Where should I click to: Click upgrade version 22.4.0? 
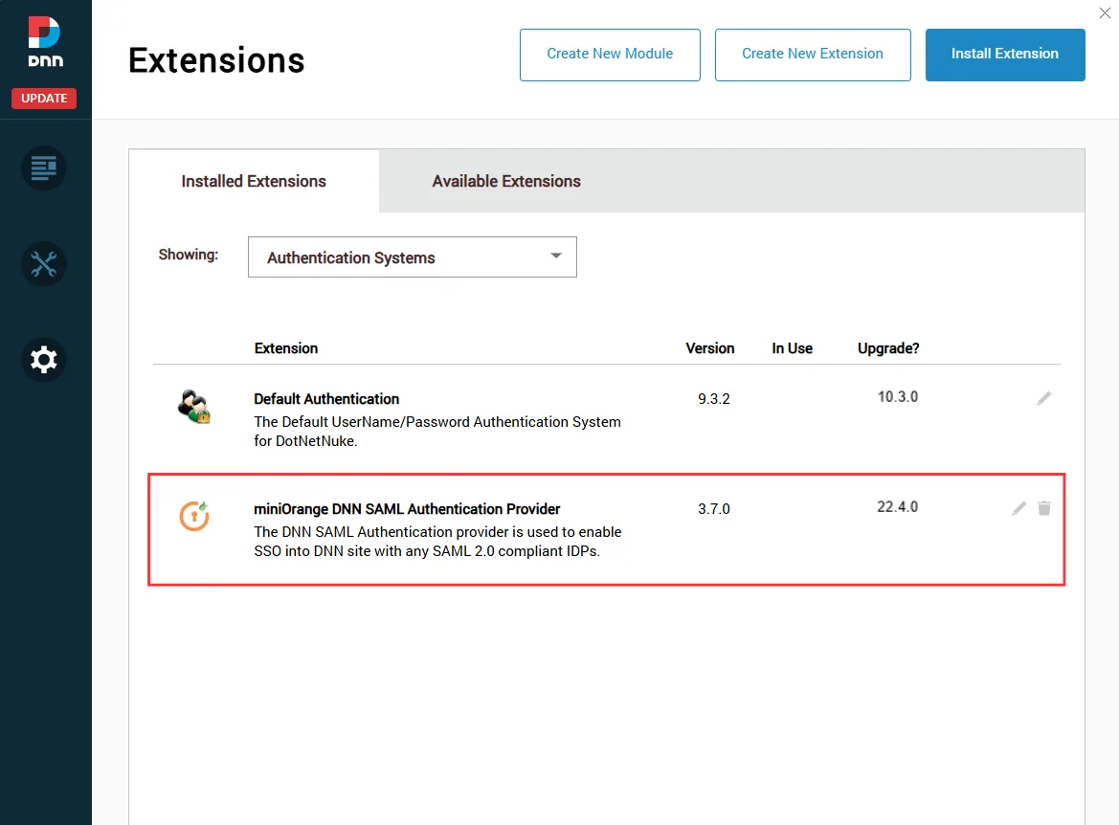coord(898,506)
